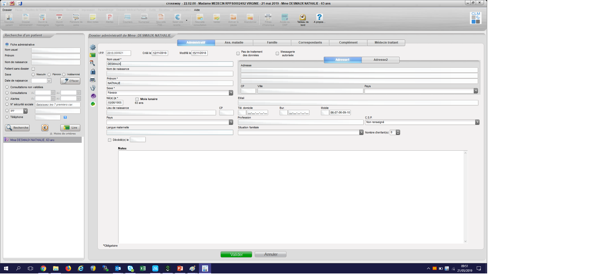
Task: Click the printer icon in sidebar
Action: [93, 80]
